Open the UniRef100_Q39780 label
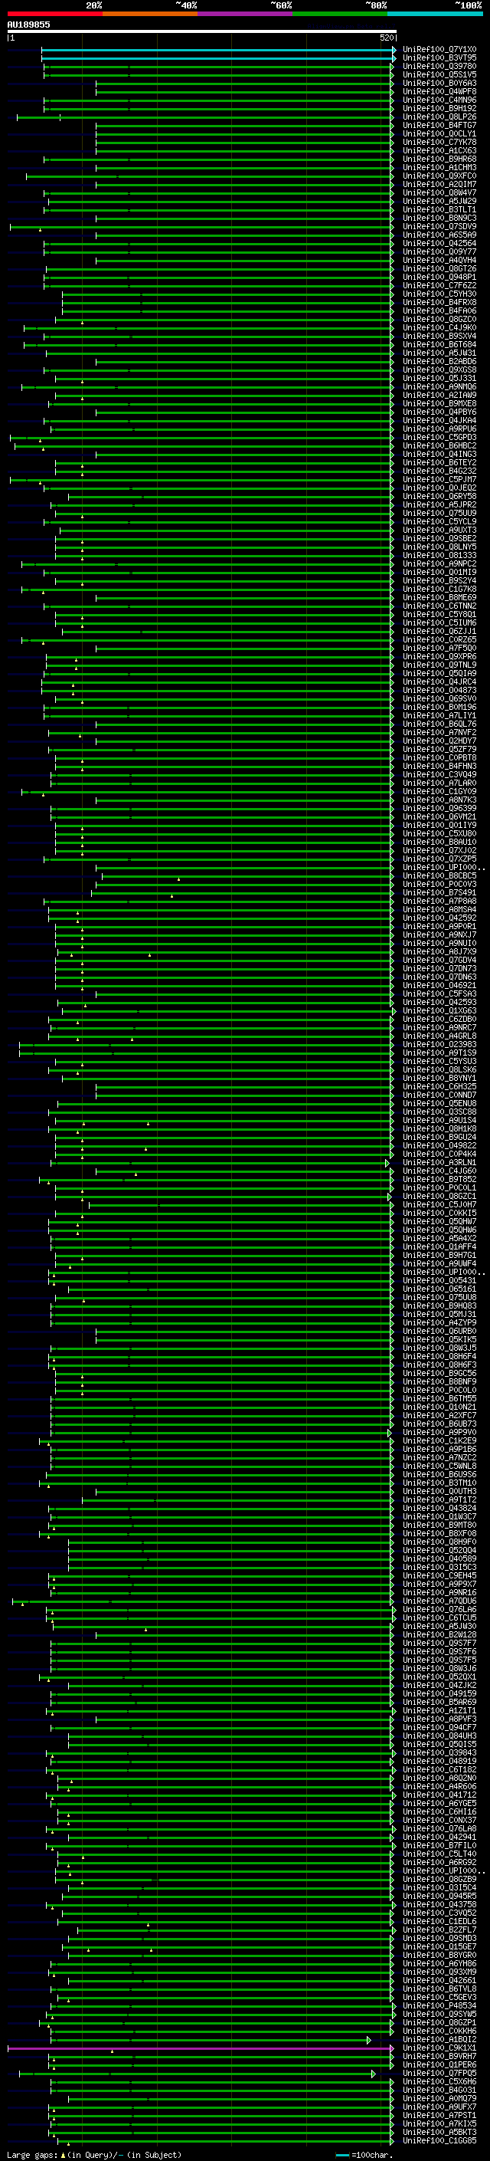The width and height of the screenshot is (490, 2161). pyautogui.click(x=439, y=66)
